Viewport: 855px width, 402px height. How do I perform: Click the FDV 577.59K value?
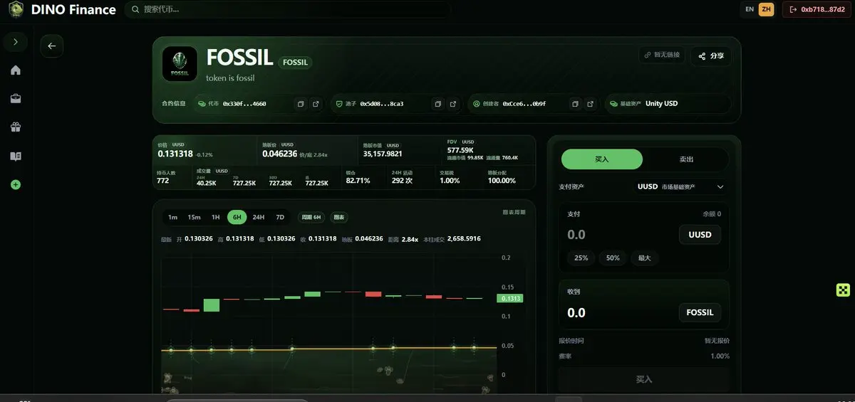[x=460, y=150]
